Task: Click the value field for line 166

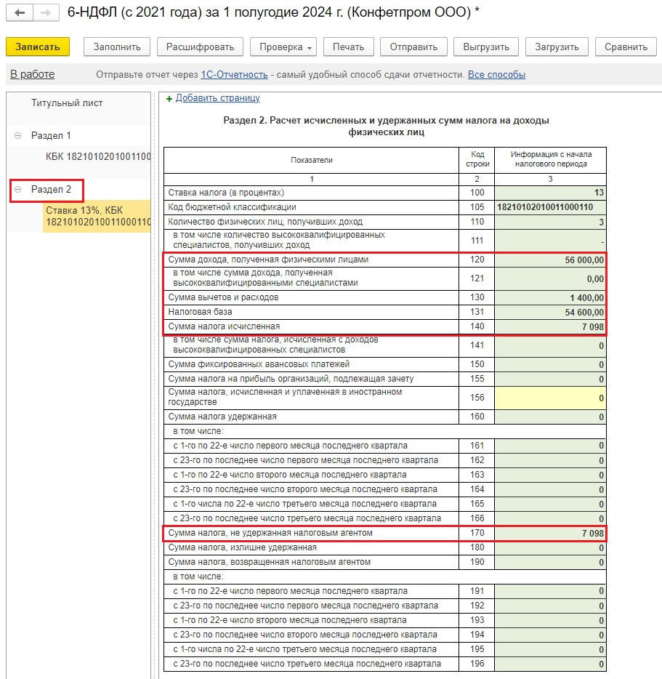Action: tap(550, 518)
